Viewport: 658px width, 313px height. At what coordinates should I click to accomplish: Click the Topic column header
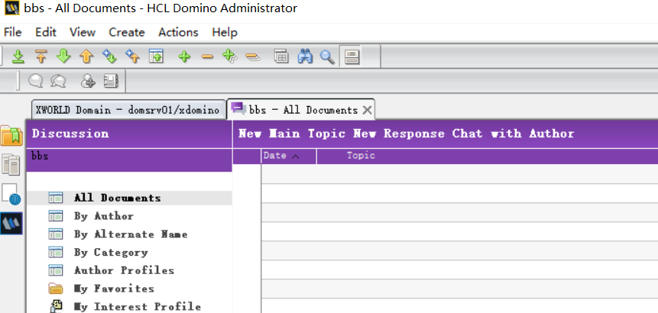coord(361,156)
